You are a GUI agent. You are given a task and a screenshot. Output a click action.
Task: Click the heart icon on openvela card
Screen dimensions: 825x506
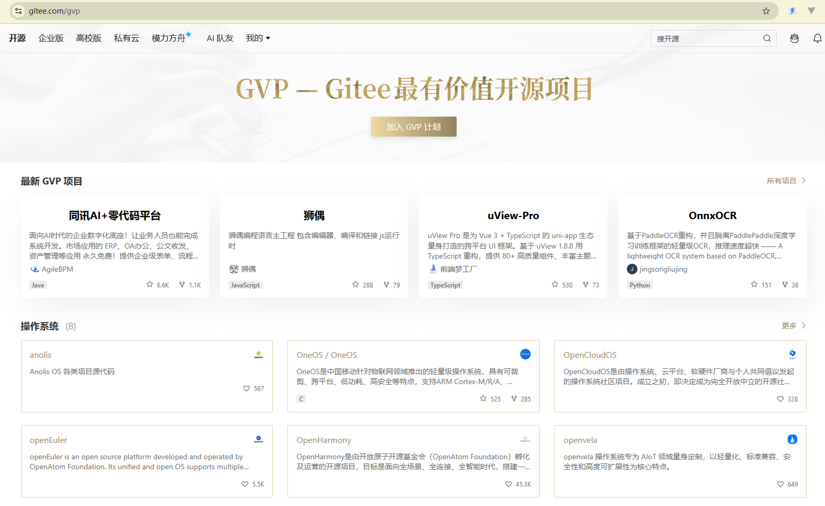click(780, 484)
